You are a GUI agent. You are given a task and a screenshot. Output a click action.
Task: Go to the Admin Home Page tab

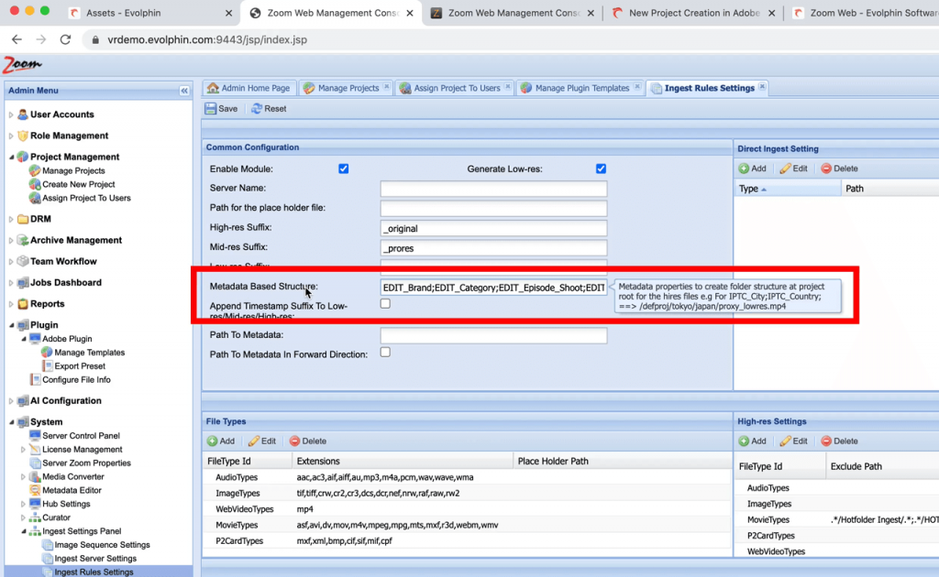pyautogui.click(x=249, y=87)
